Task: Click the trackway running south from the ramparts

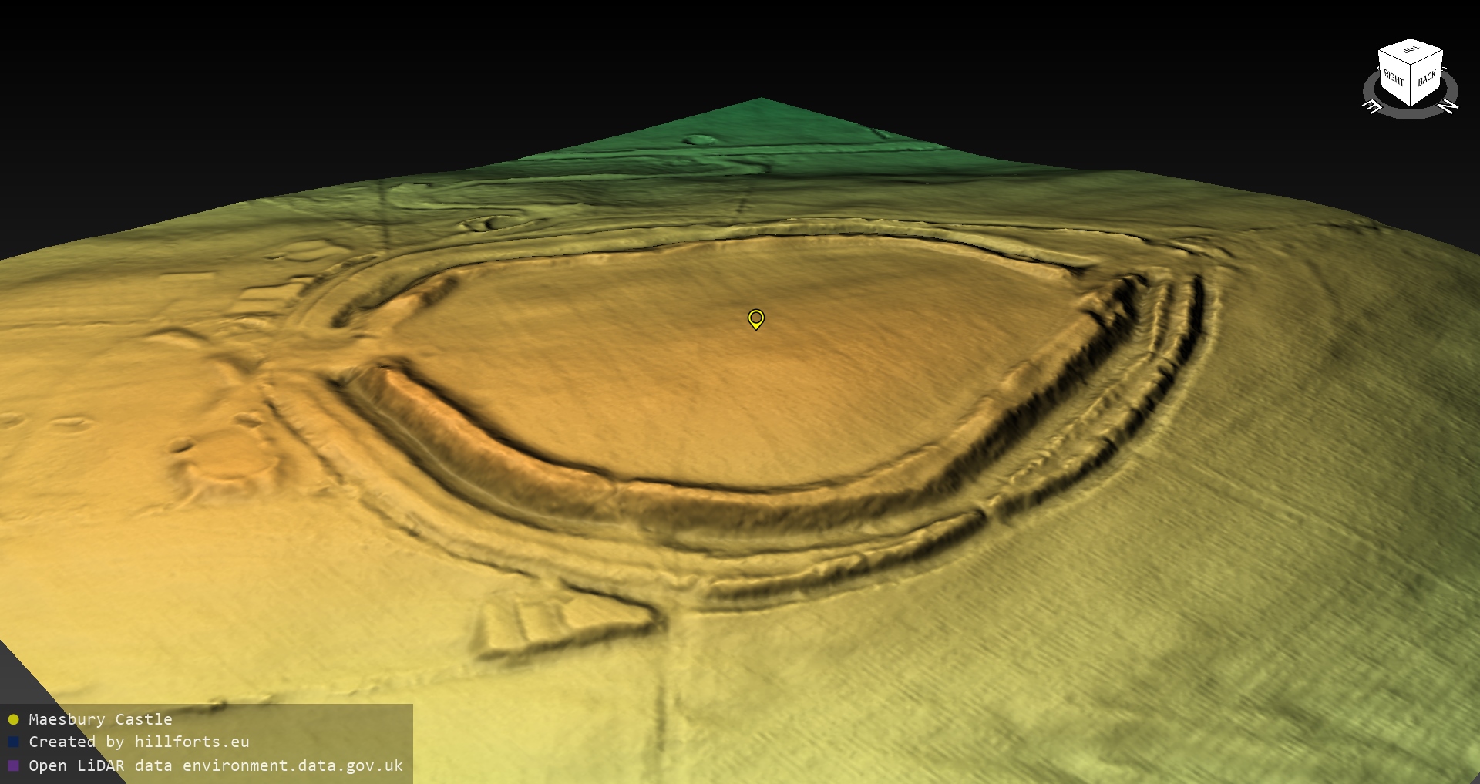Action: pos(667,694)
